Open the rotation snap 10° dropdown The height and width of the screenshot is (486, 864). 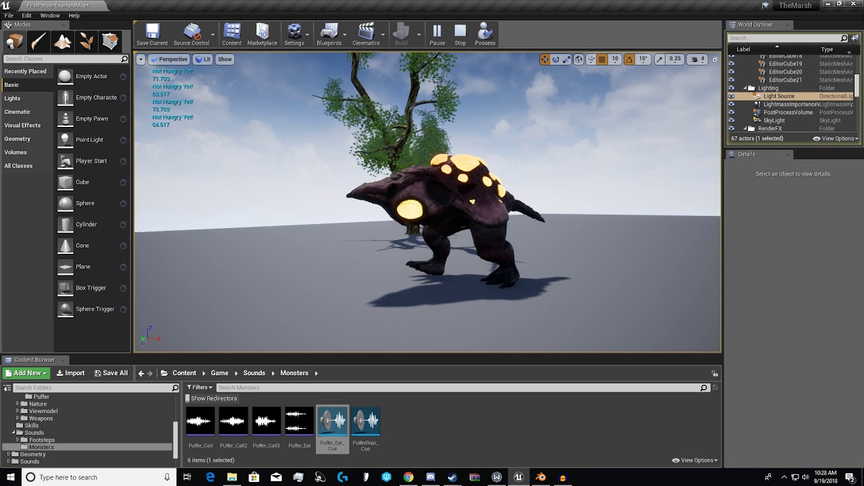(643, 59)
